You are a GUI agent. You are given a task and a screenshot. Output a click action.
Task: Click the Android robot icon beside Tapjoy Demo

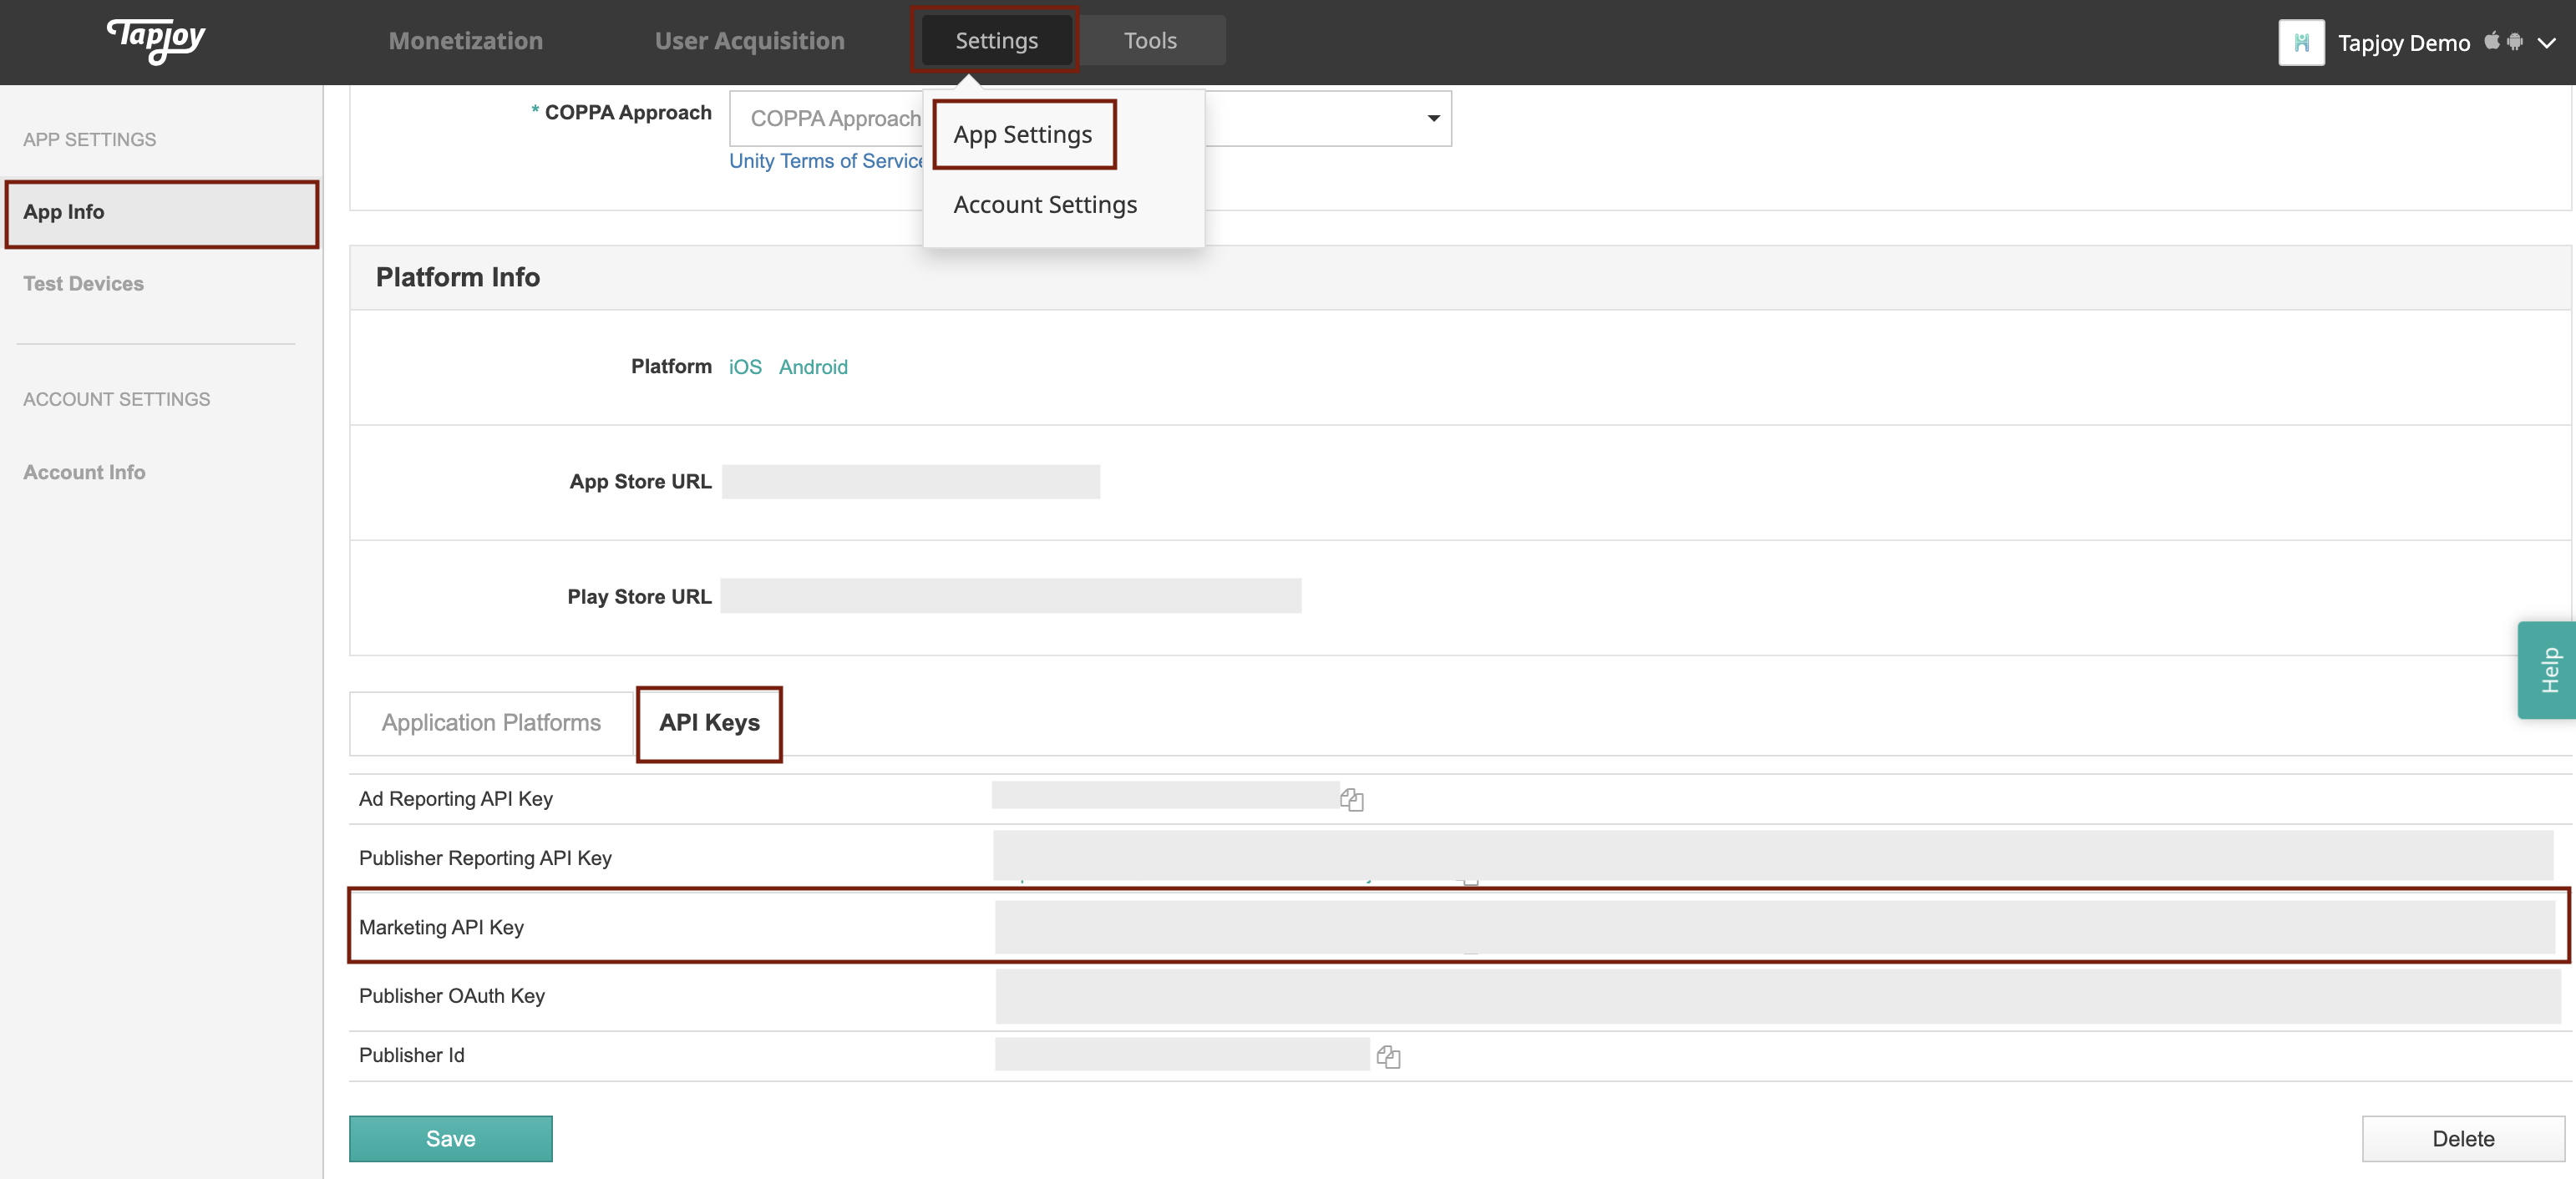(x=2517, y=42)
